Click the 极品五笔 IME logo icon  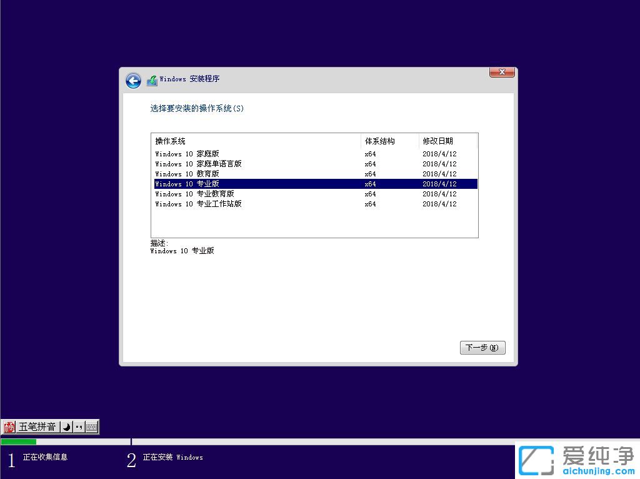pyautogui.click(x=8, y=426)
